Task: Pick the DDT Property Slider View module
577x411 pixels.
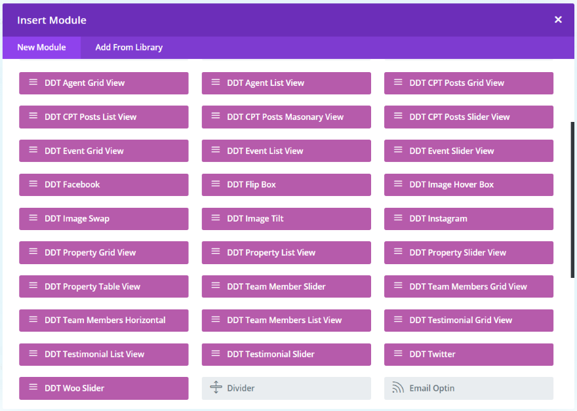Action: point(469,253)
